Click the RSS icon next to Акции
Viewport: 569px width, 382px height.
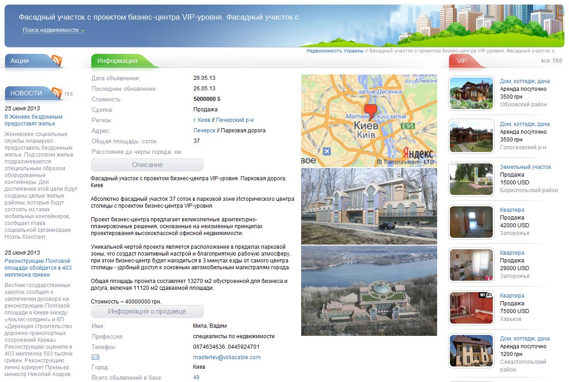pos(57,61)
